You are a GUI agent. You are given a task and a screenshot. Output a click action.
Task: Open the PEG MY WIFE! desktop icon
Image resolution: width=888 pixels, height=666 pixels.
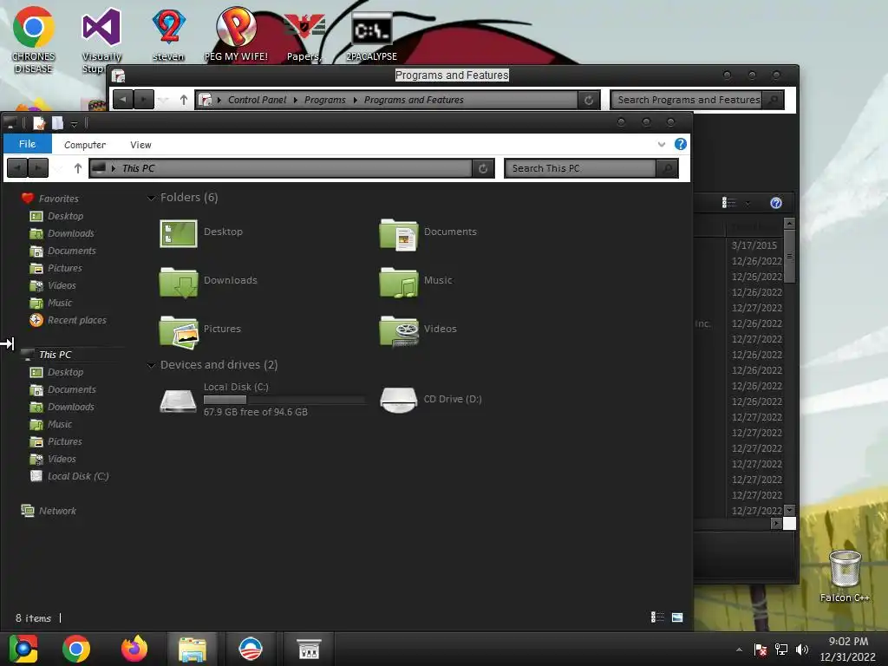(236, 27)
